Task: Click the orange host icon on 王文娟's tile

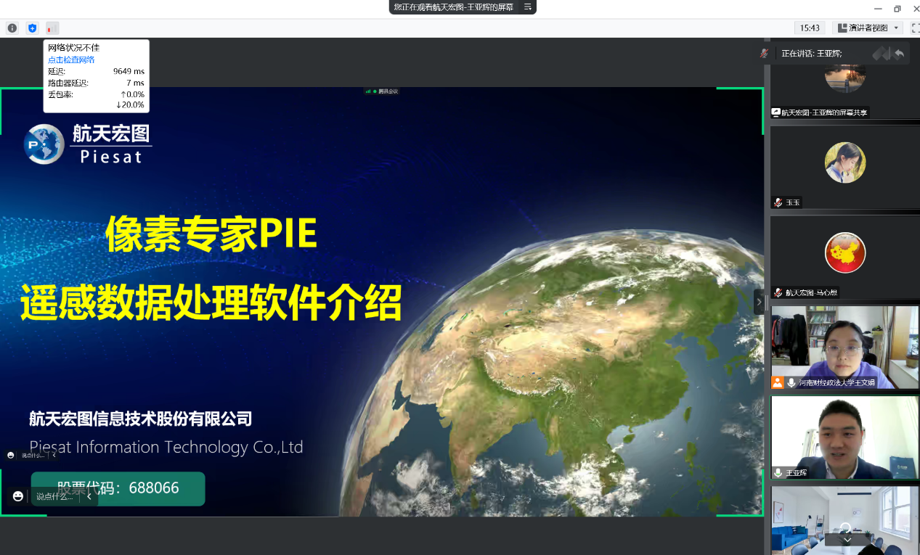Action: click(778, 382)
